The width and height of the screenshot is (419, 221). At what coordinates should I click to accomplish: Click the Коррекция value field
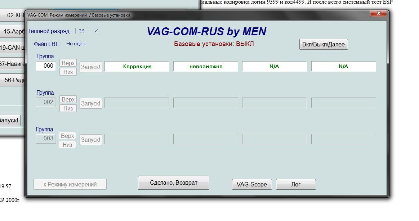tap(137, 67)
